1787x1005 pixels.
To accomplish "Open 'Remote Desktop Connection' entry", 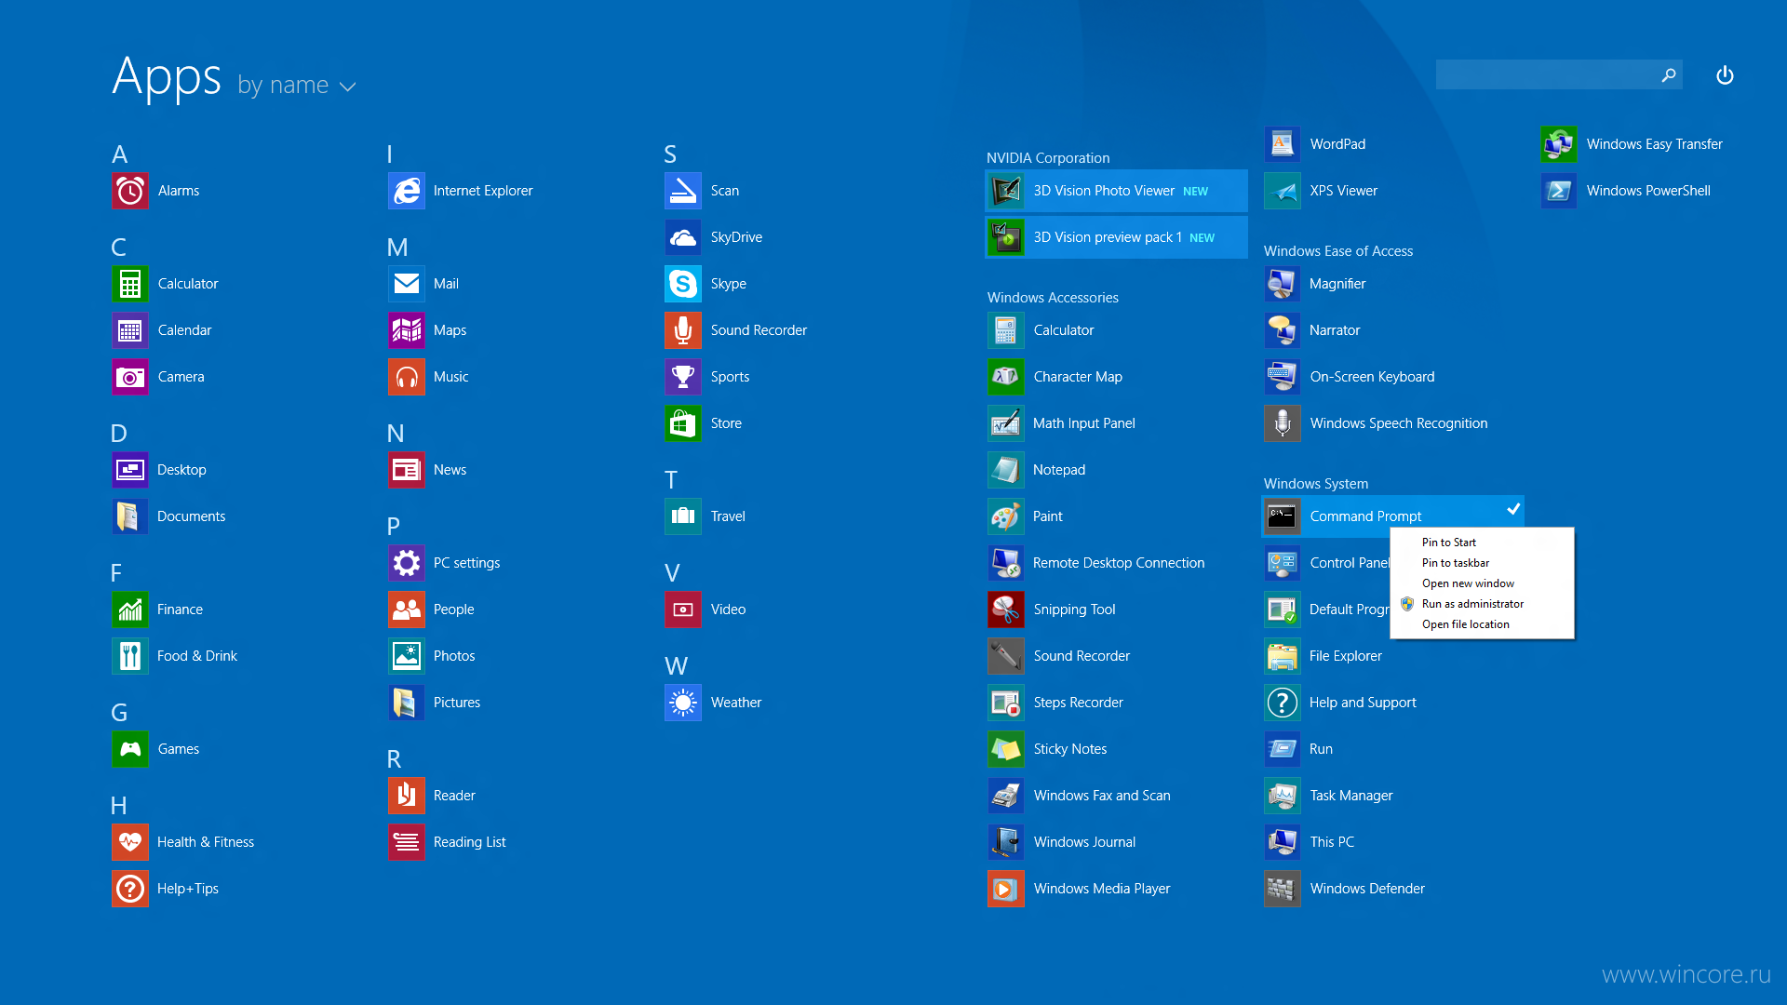I will pyautogui.click(x=1098, y=563).
